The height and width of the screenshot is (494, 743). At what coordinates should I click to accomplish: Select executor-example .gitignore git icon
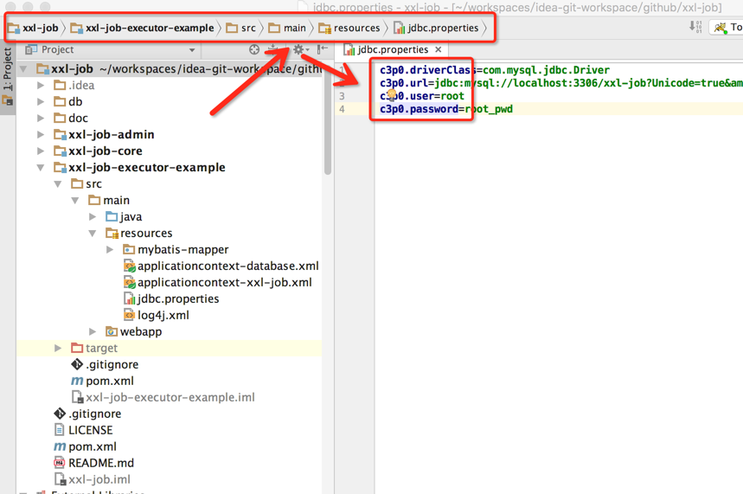[x=77, y=364]
